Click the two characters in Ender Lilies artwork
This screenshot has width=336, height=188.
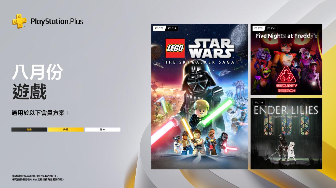[287, 148]
